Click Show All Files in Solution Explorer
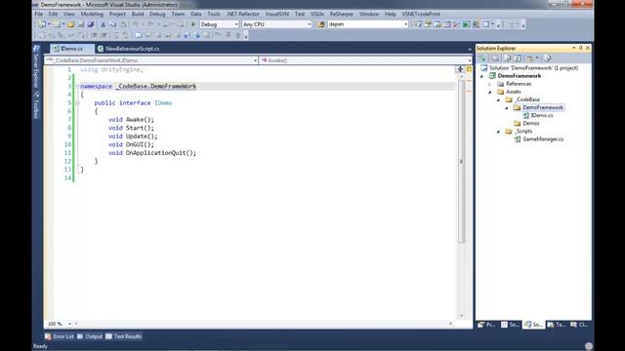 (x=495, y=58)
